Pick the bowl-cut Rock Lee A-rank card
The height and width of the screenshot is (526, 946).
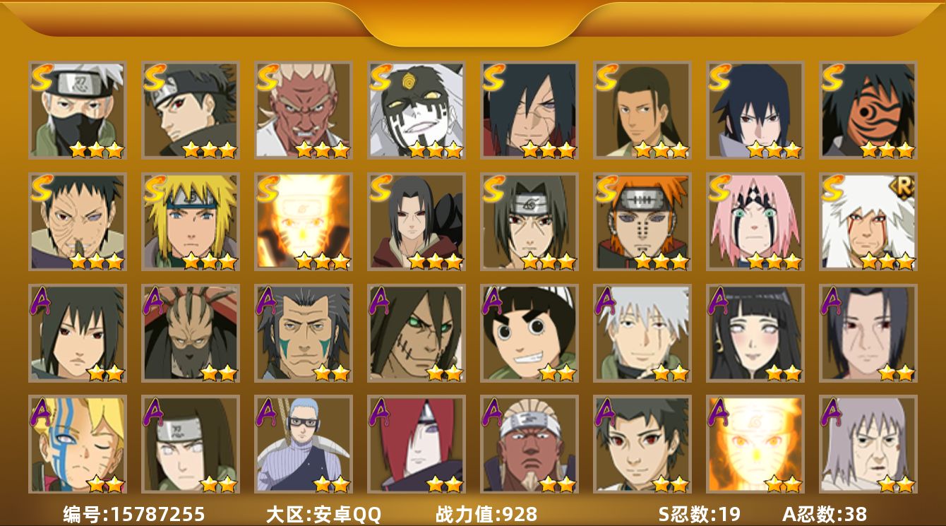pos(529,333)
